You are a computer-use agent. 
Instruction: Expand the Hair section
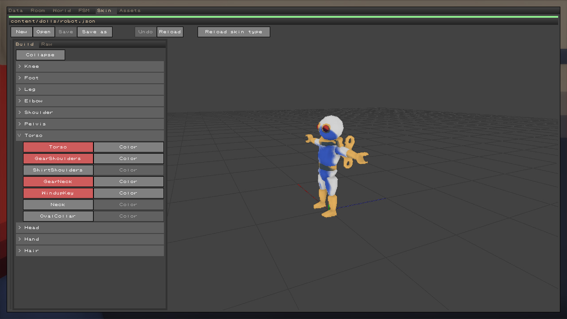90,251
